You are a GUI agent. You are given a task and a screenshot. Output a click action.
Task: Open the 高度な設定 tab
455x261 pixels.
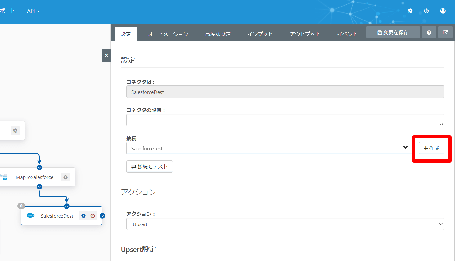(x=218, y=34)
